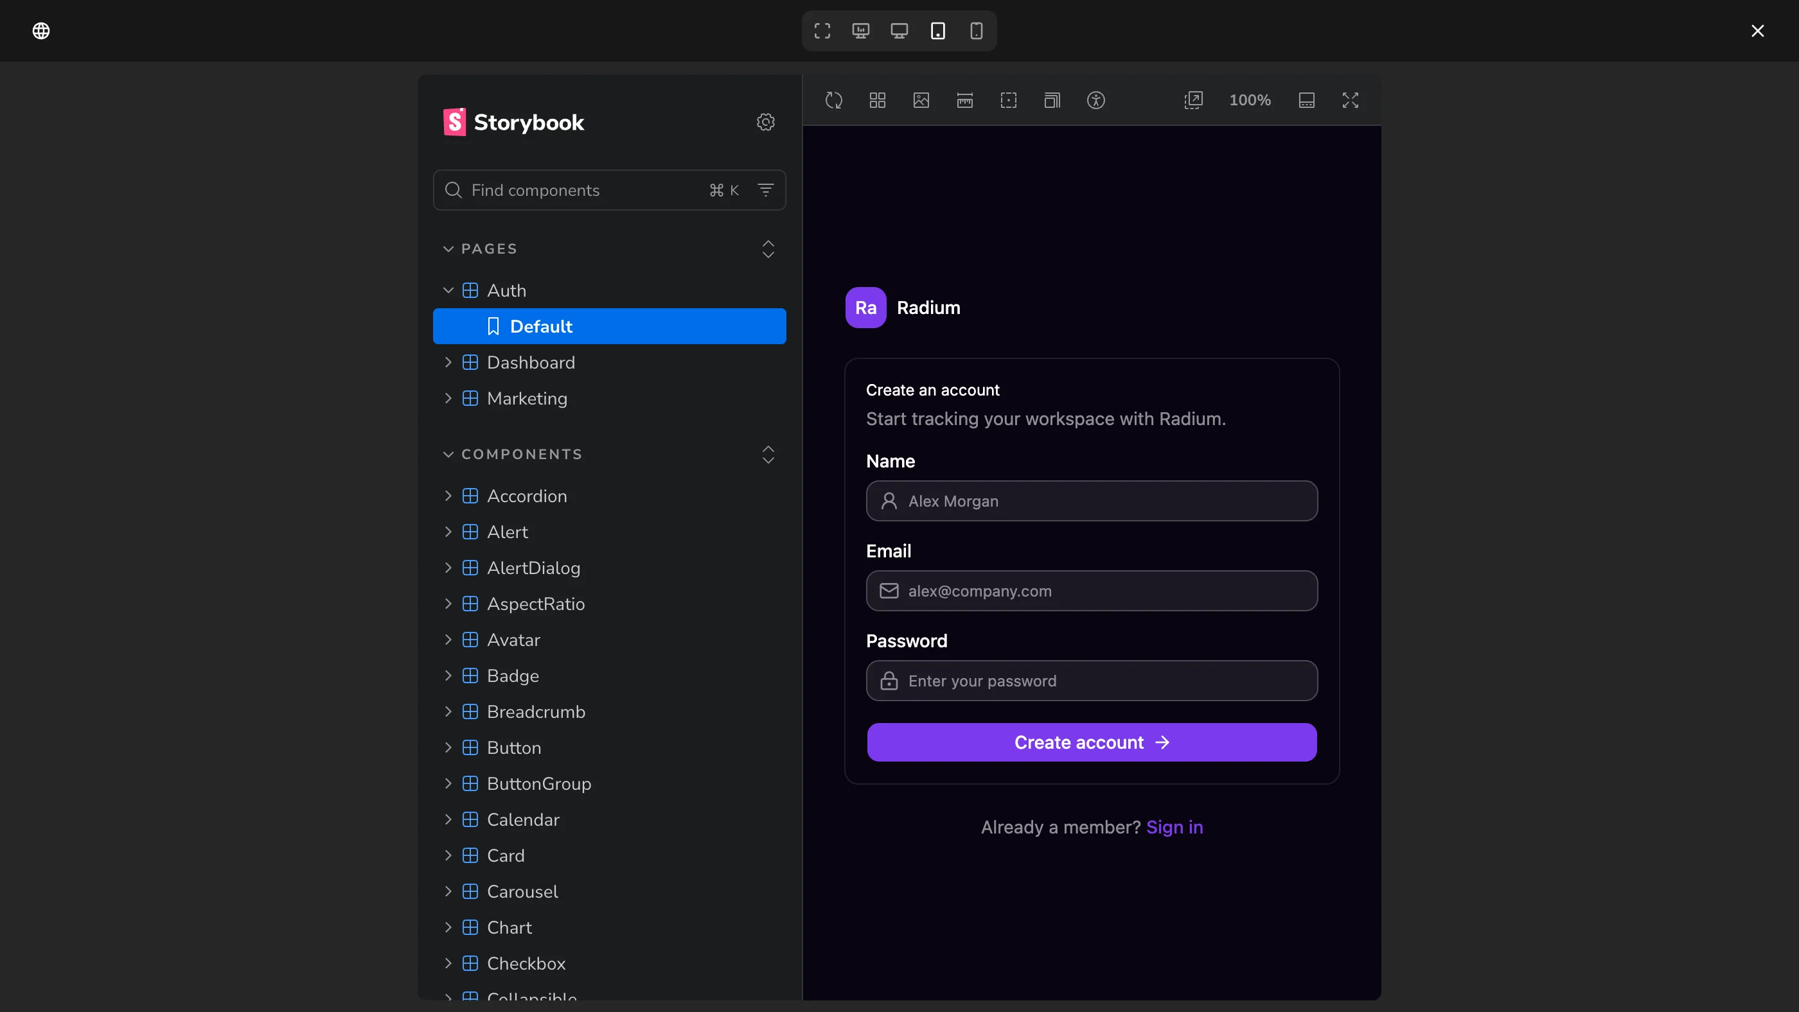Viewport: 1799px width, 1012px height.
Task: Toggle the addons bottom panel icon
Action: pyautogui.click(x=1307, y=101)
